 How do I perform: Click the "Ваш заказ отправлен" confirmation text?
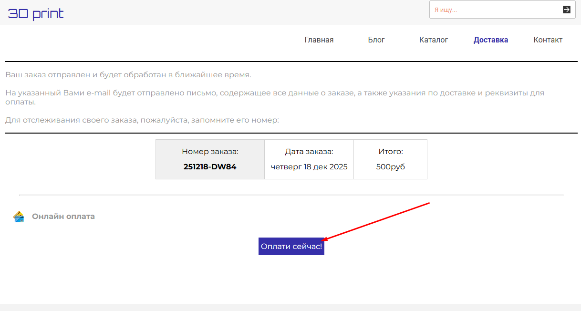pyautogui.click(x=128, y=75)
